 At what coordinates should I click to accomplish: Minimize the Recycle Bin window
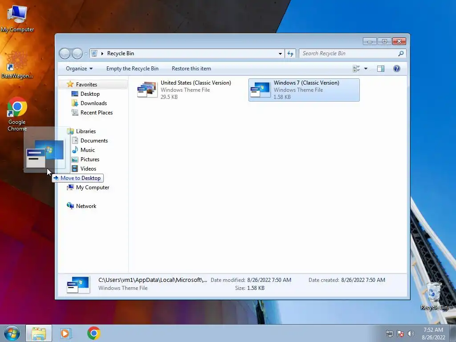[370, 41]
